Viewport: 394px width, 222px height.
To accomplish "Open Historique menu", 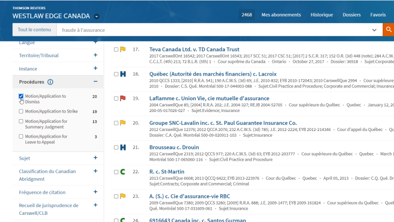I will [x=322, y=15].
